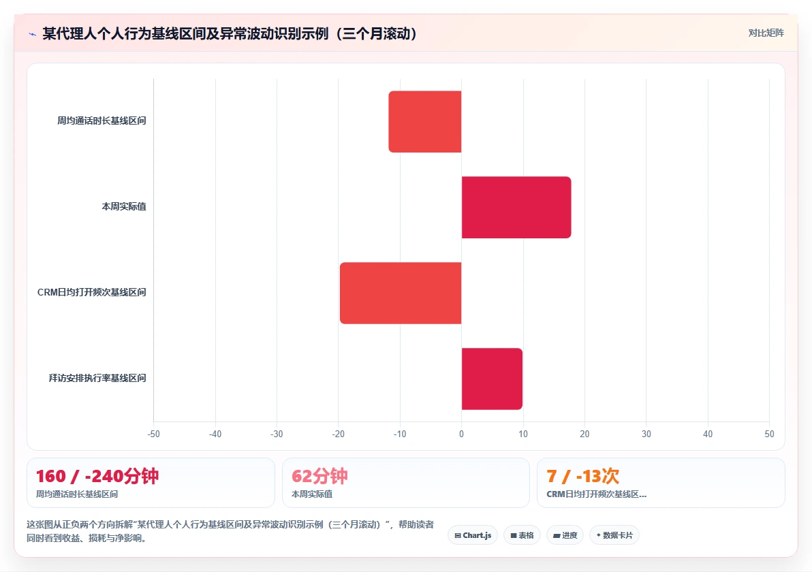Click the CRM日均打开频次基线区间 negative bar

coord(401,293)
